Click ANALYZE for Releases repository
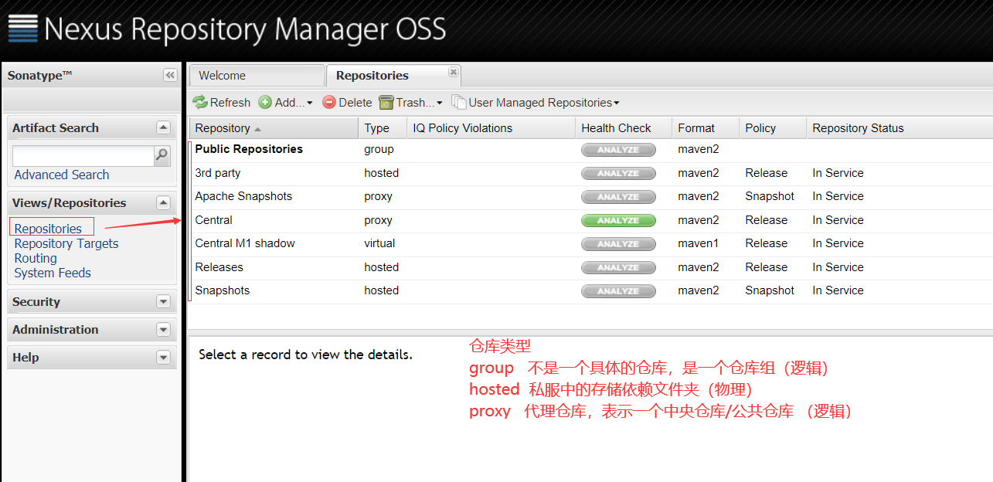Viewport: 993px width, 482px height. coord(618,268)
